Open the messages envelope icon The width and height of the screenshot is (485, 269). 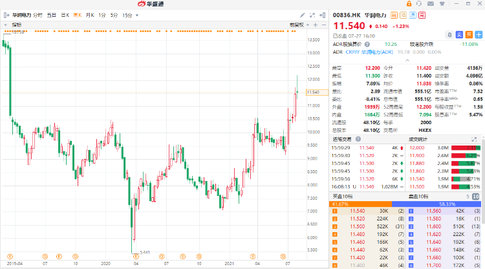pos(431,4)
